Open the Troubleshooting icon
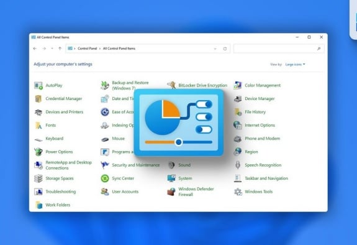Screen dimensions: 357x245 38,192
